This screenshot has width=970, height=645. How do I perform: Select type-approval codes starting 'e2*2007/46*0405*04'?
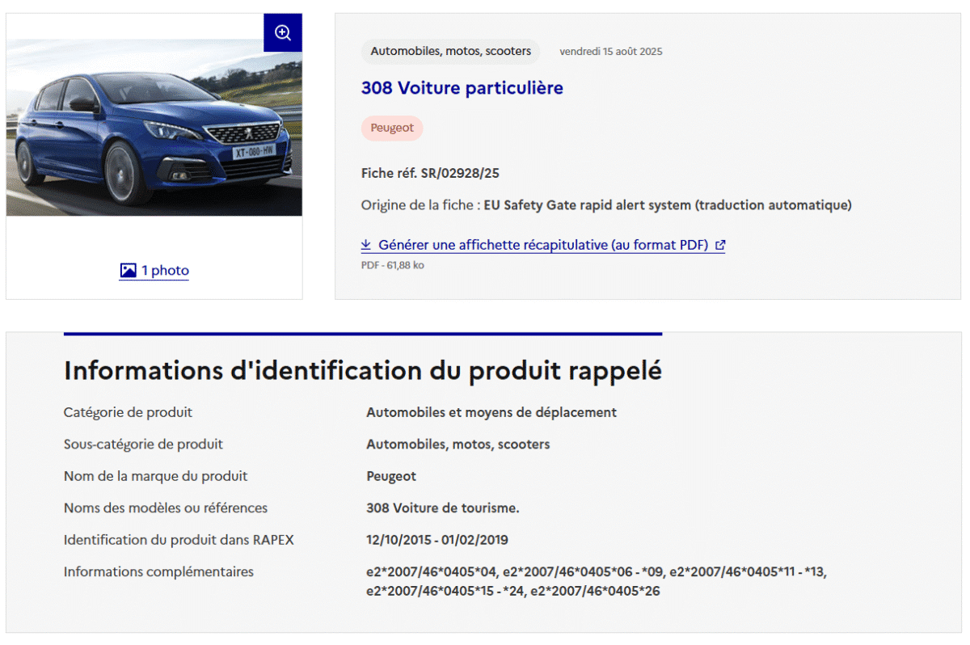597,581
